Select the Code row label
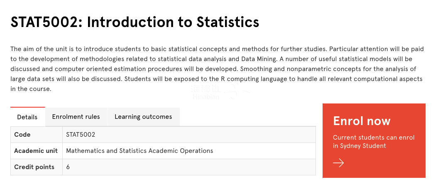443x182 pixels. [22, 135]
